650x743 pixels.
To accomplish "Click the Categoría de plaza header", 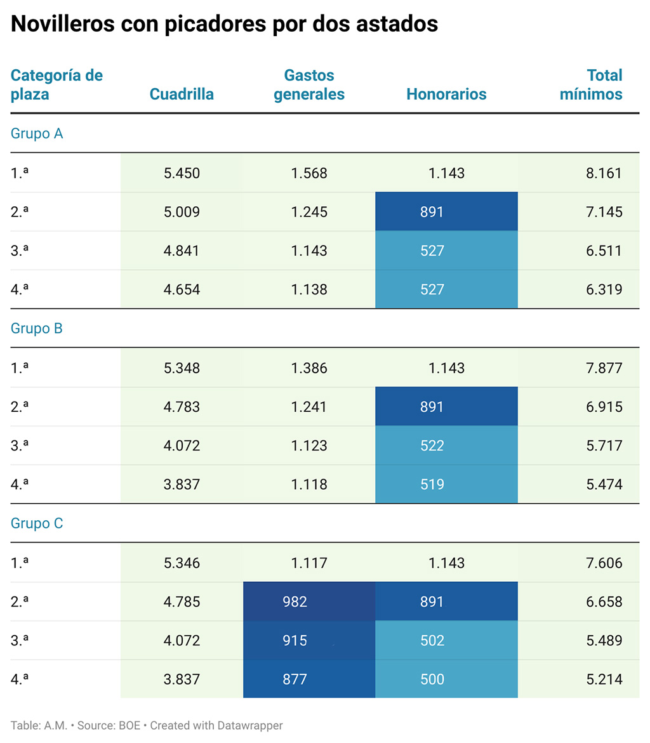I will pos(56,85).
